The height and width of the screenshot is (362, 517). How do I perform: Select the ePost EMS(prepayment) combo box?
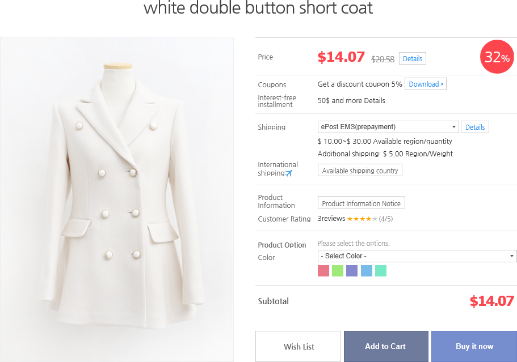tap(388, 127)
